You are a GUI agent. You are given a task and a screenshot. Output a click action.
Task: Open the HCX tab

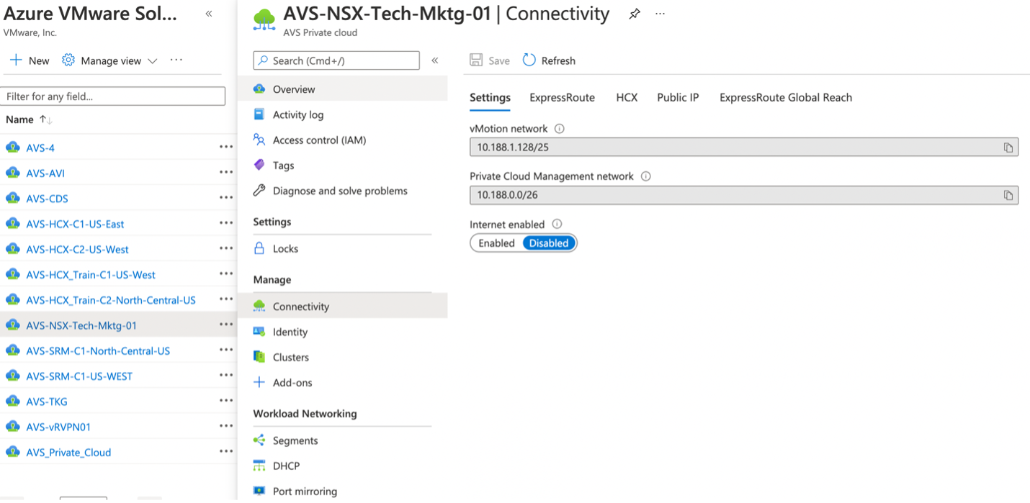tap(627, 97)
